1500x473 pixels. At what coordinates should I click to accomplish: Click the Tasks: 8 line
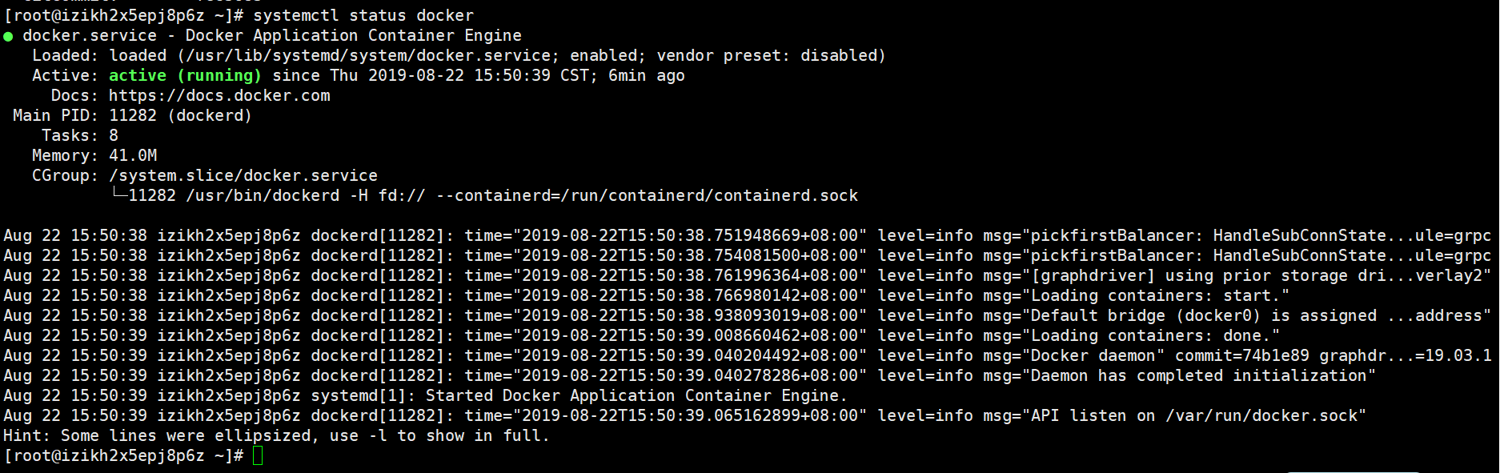pos(80,136)
